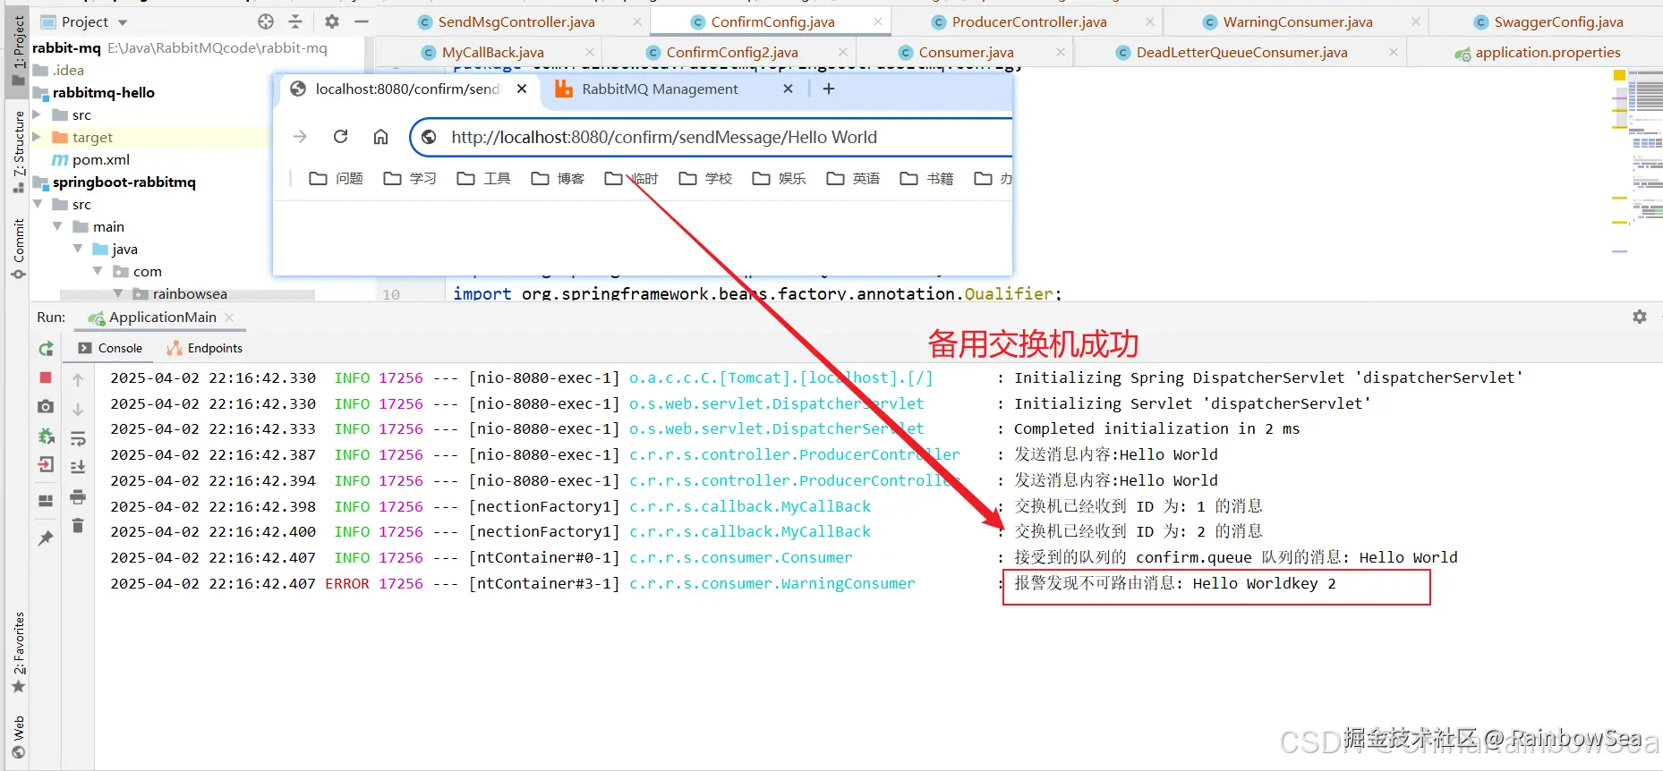Image resolution: width=1663 pixels, height=771 pixels.
Task: Close the ConfirmConfig.java editor tab
Action: pos(878,21)
